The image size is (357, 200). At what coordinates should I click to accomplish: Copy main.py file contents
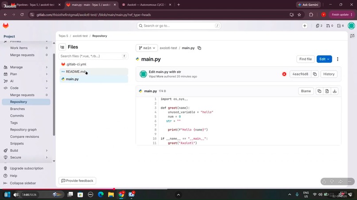click(319, 91)
